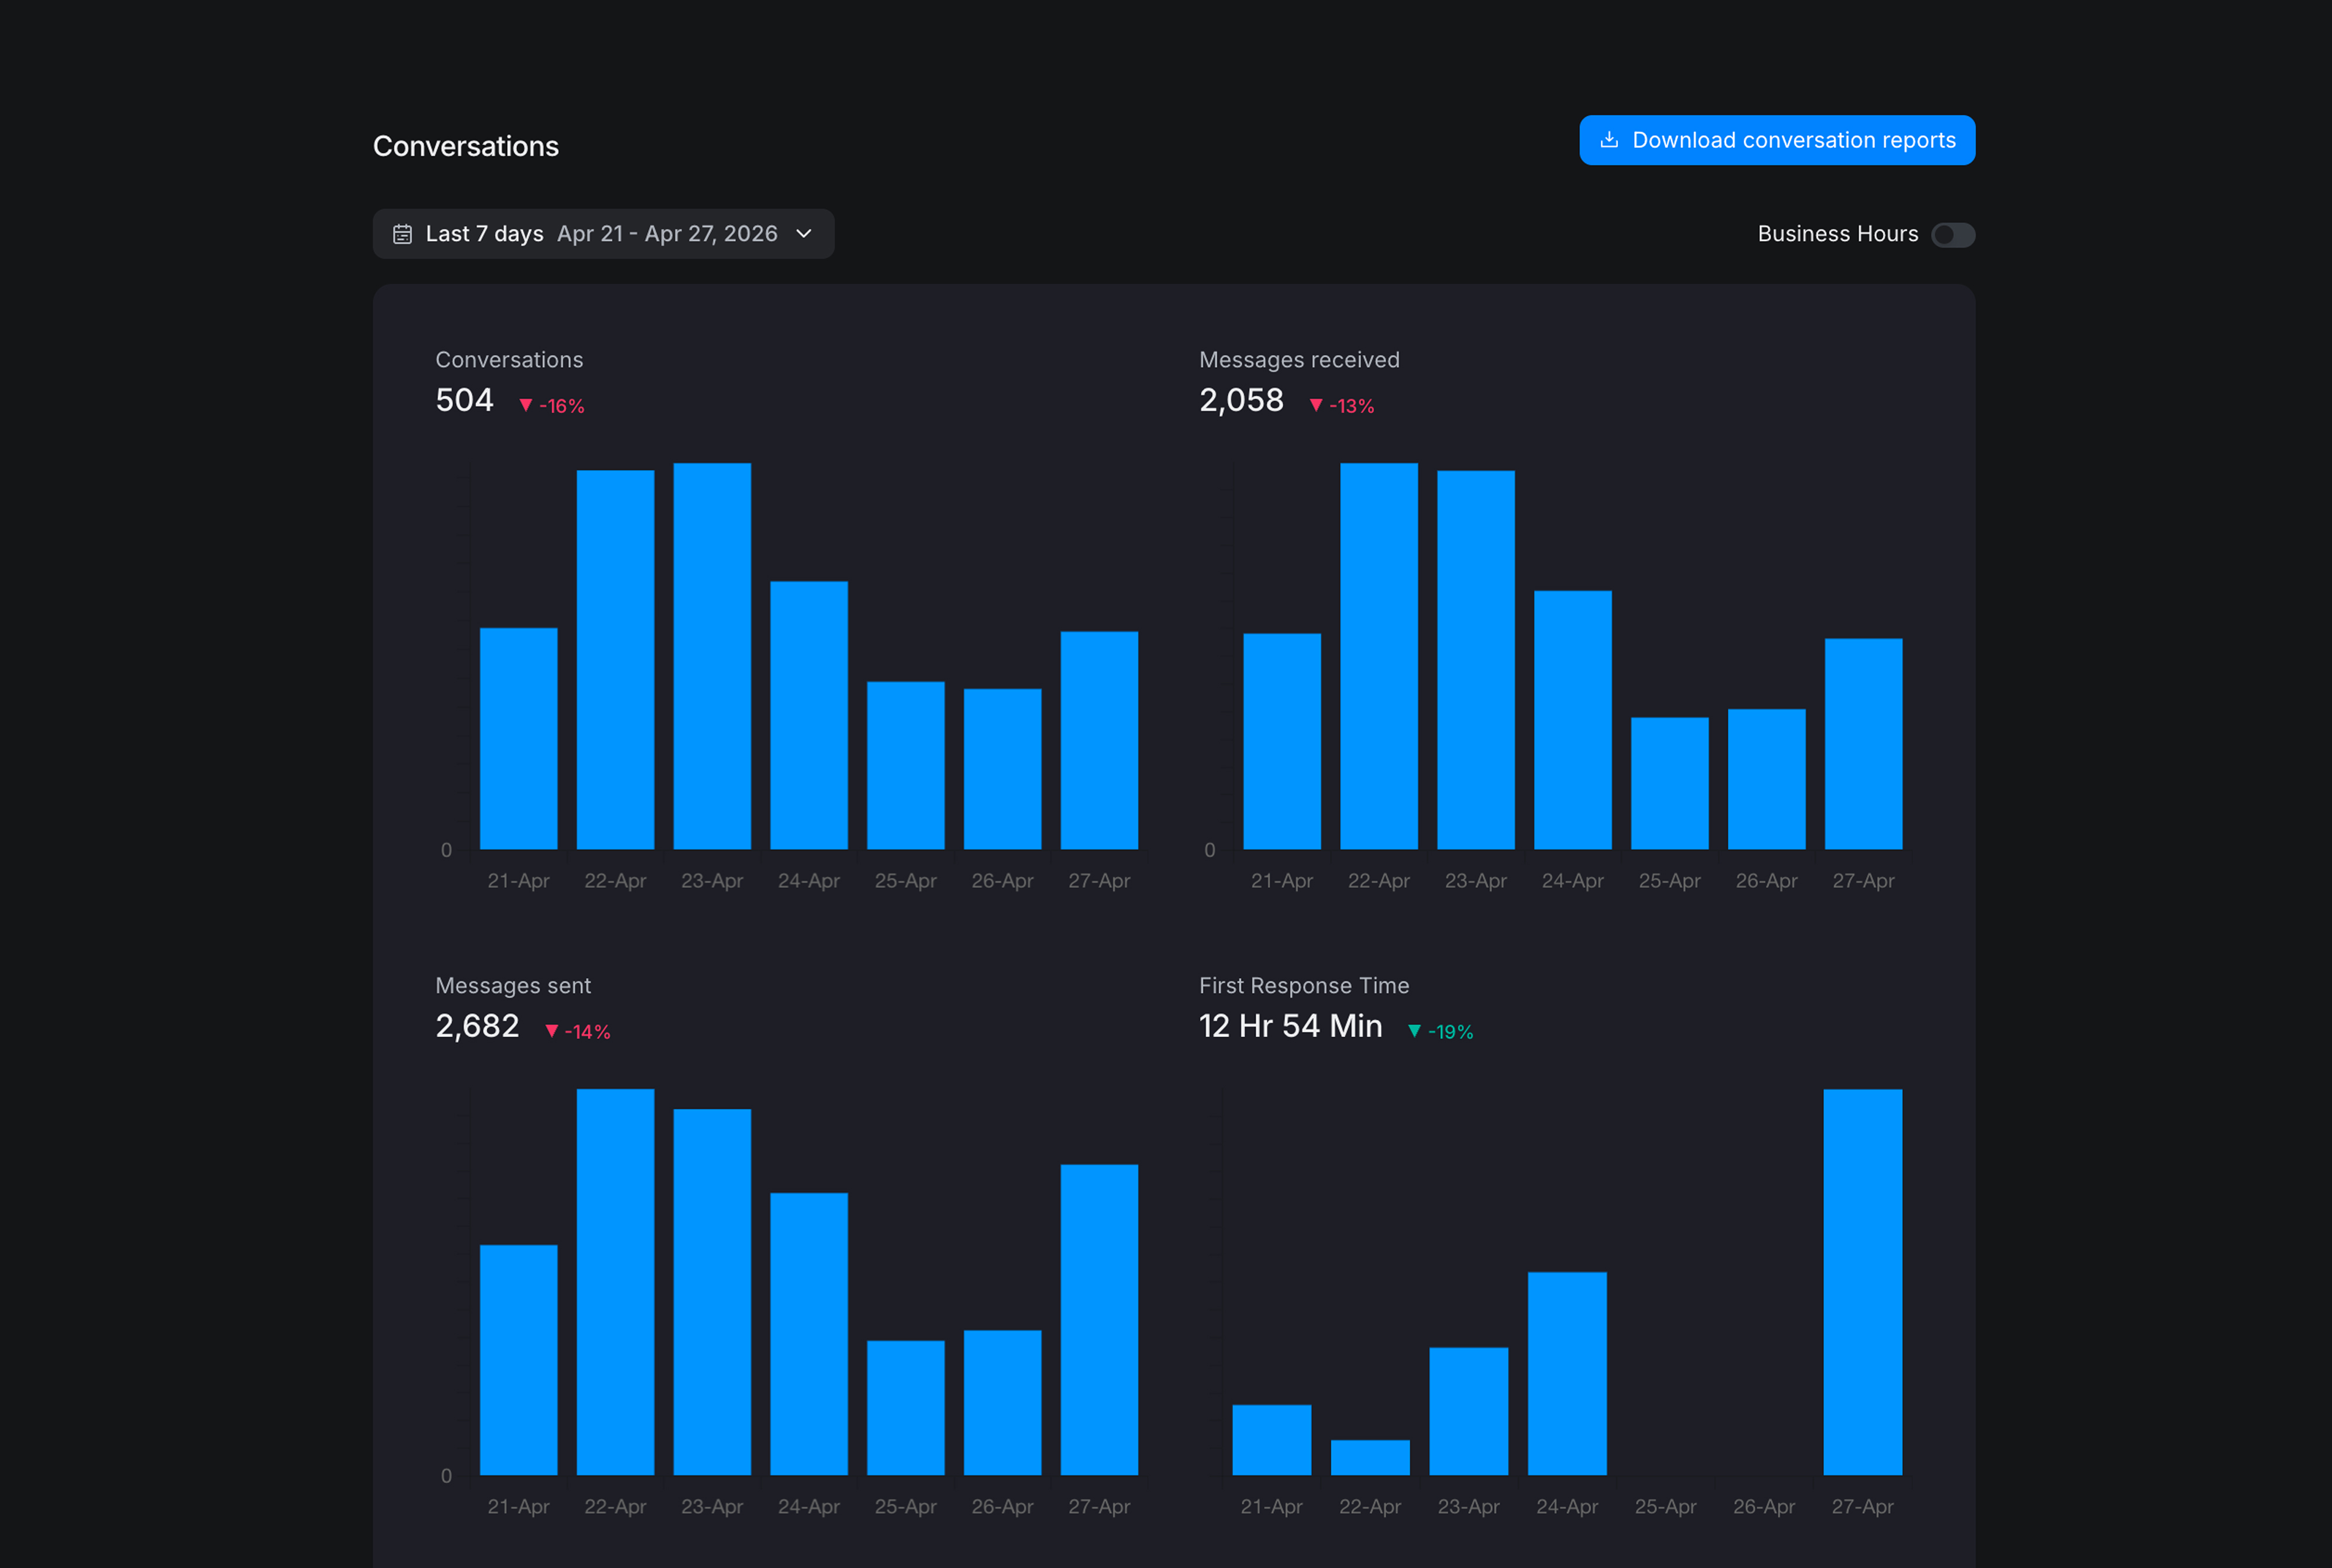This screenshot has height=1568, width=2332.
Task: Click the download icon in reports button
Action: click(1608, 140)
